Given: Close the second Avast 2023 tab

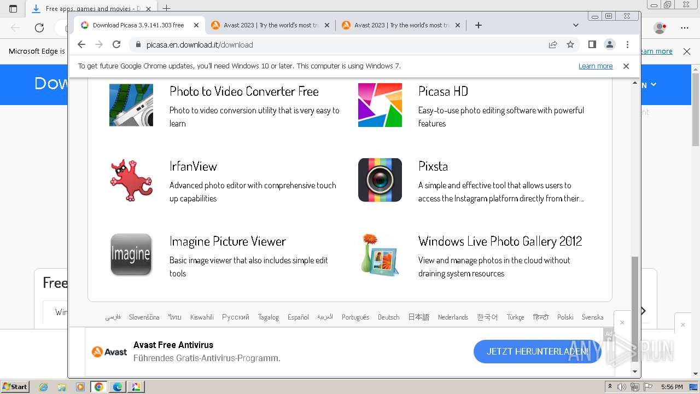Looking at the screenshot, I should [458, 25].
